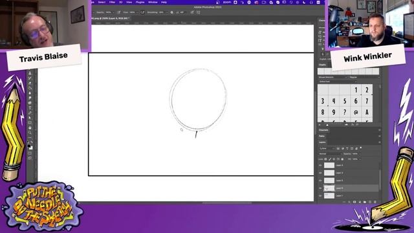Screen dimensions: 414x233
Task: Add a layer mask
Action: point(354,202)
